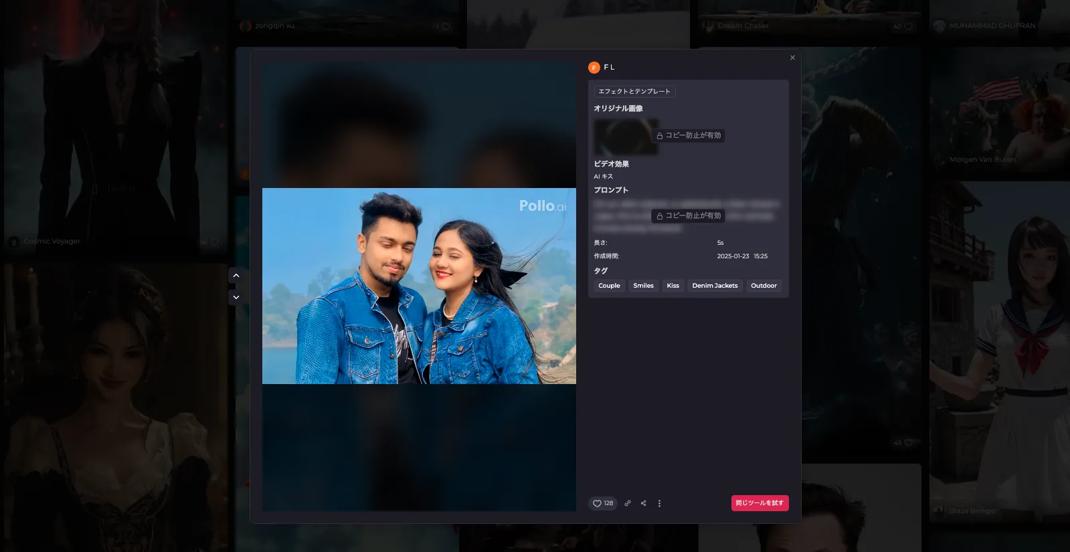Select the Couple tag

(x=609, y=286)
